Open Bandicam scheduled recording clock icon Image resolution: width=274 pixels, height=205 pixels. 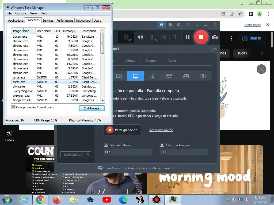click(178, 25)
